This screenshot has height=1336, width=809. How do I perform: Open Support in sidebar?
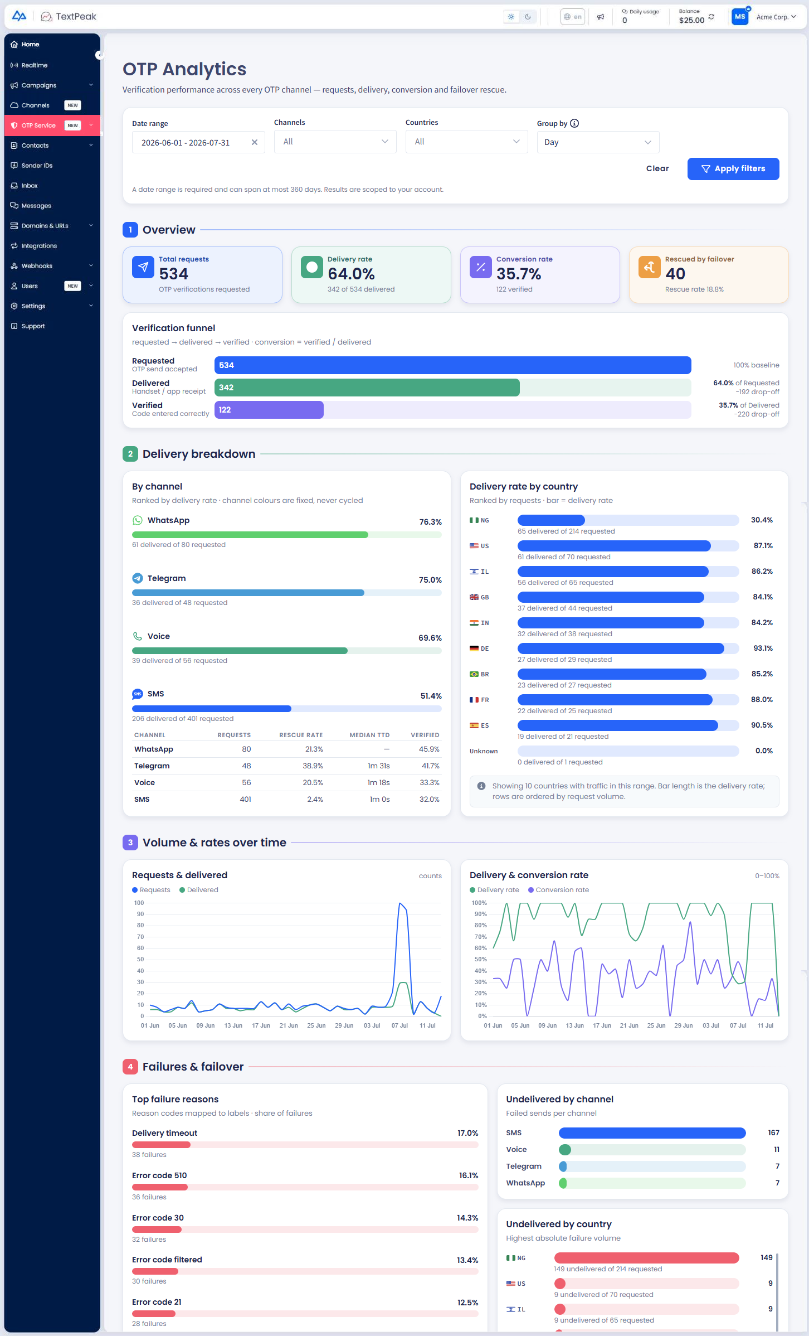[x=52, y=326]
